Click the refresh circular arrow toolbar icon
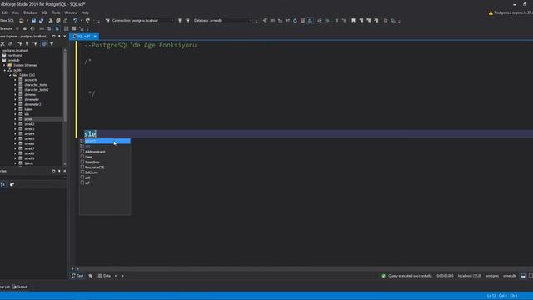 click(295, 21)
